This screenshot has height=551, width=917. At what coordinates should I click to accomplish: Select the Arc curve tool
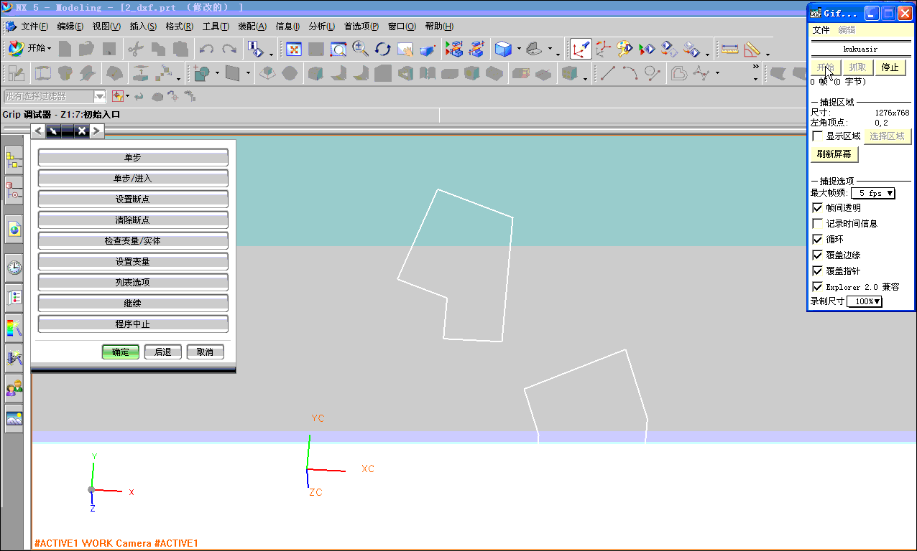[x=630, y=73]
